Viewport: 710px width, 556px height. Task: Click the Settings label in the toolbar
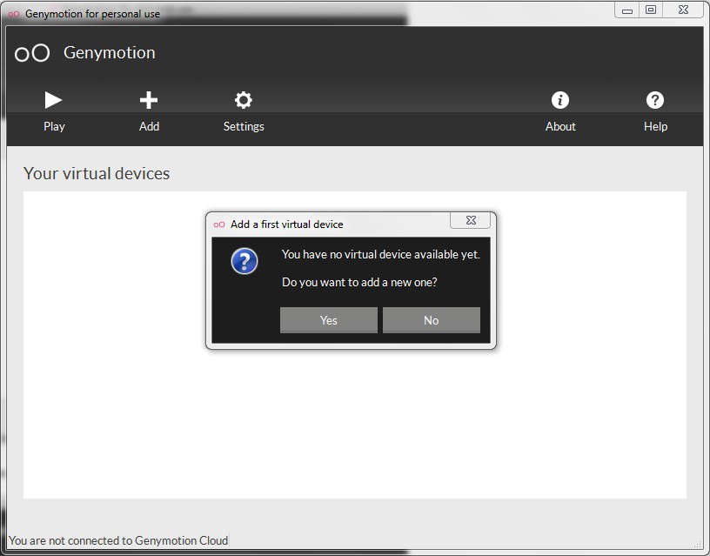(244, 126)
